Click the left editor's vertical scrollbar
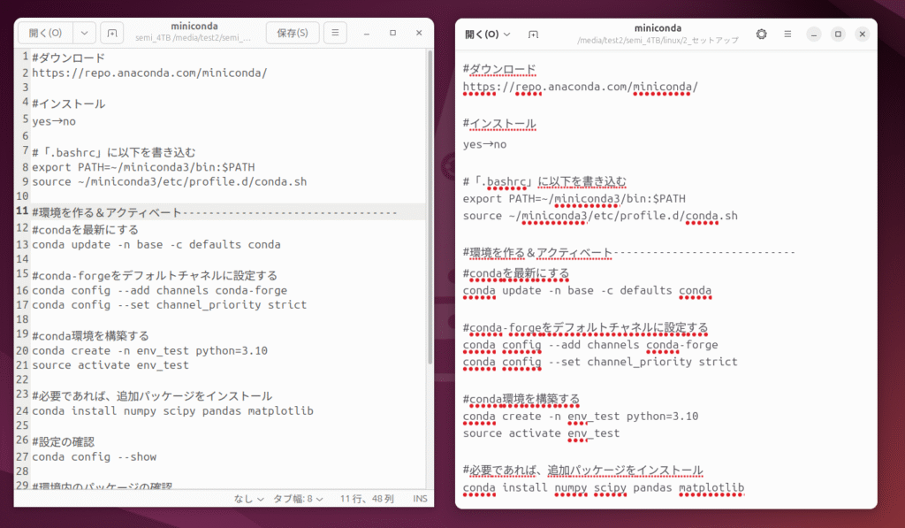 pyautogui.click(x=430, y=208)
